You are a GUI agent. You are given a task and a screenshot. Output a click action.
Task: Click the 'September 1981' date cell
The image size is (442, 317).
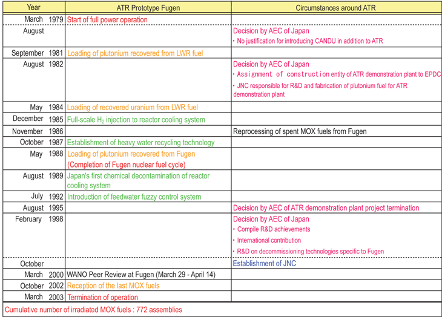point(33,53)
